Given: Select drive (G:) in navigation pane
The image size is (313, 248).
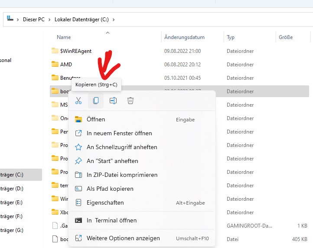Looking at the screenshot, I should tap(21, 230).
